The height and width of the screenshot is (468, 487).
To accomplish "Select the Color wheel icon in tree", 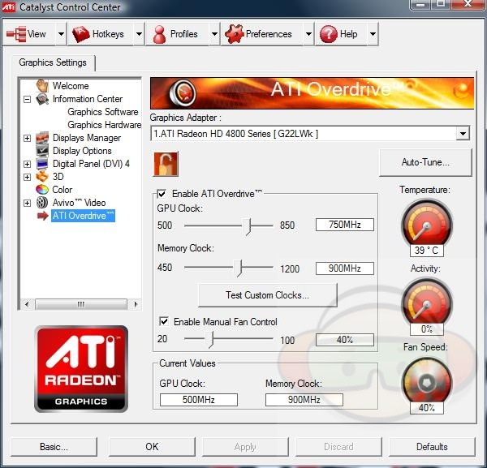I will tap(43, 190).
